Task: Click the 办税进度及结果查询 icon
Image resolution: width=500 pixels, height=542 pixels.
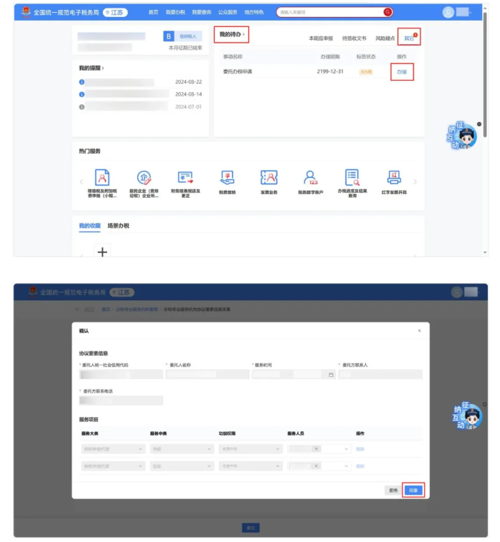Action: [352, 178]
